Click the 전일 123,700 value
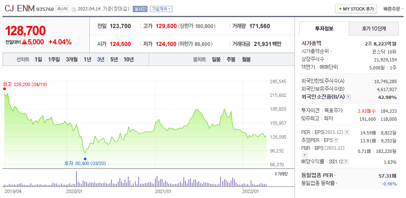 click(x=120, y=26)
